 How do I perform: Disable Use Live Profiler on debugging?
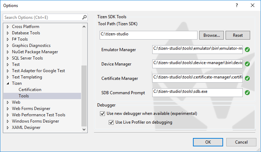point(111,122)
